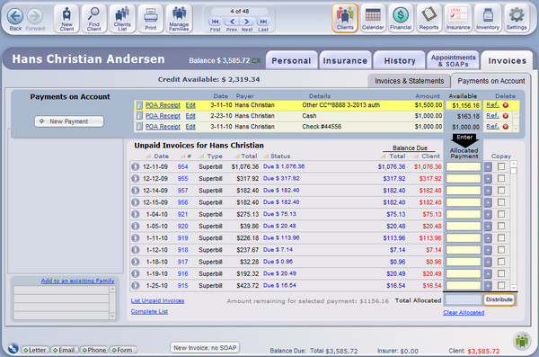Sort invoices by Date column

click(157, 156)
